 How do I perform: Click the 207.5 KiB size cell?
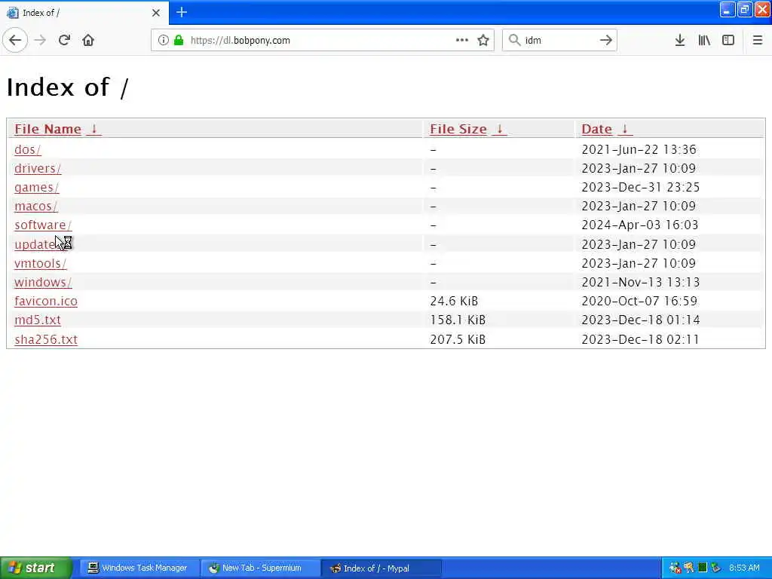(458, 339)
